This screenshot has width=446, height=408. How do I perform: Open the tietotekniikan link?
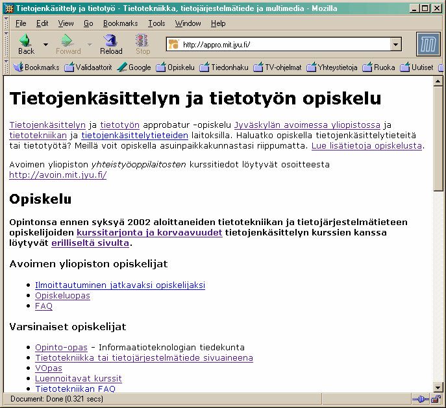pos(38,135)
